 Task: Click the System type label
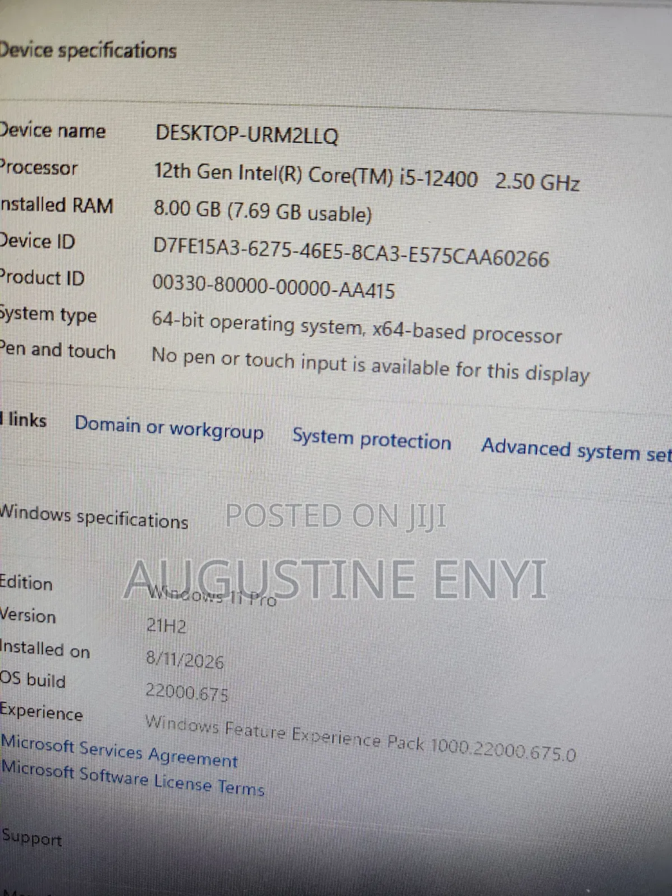48,314
